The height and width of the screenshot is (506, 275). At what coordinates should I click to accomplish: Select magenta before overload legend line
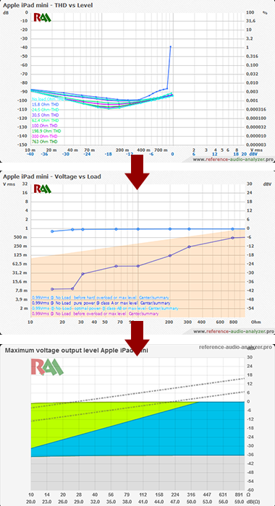[95, 313]
